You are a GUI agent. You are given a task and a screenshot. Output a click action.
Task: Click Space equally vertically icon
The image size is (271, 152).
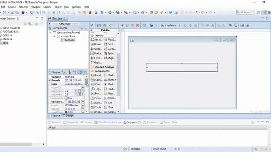[236, 25]
